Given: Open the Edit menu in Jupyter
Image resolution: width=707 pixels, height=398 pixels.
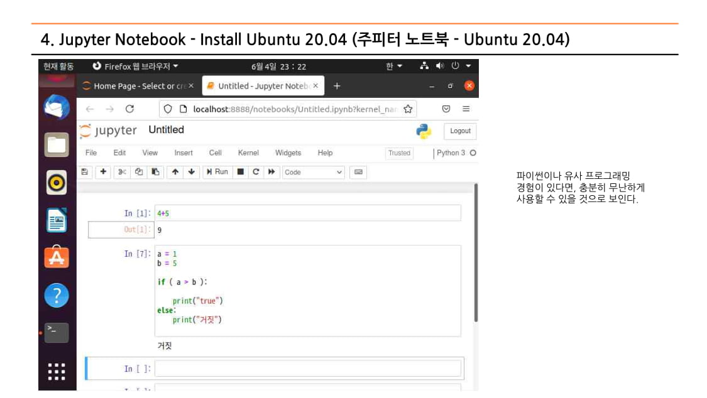Looking at the screenshot, I should [119, 153].
